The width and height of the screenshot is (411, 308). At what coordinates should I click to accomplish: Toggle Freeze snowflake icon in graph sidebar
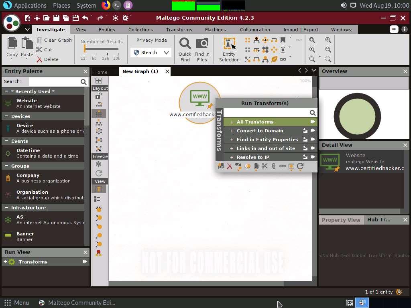point(99,164)
